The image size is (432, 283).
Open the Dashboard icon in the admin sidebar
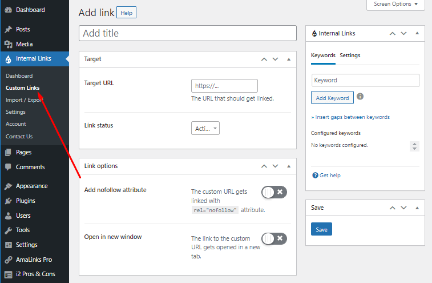click(9, 10)
